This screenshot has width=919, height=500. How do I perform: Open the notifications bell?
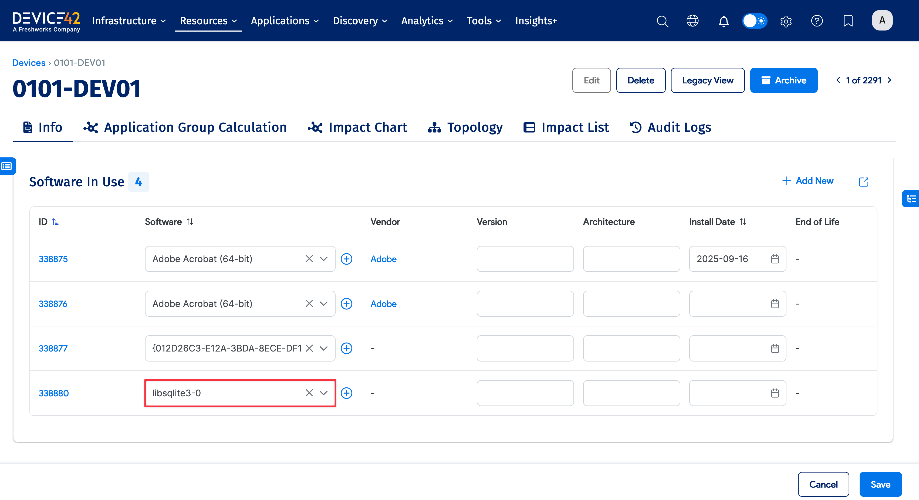tap(724, 21)
